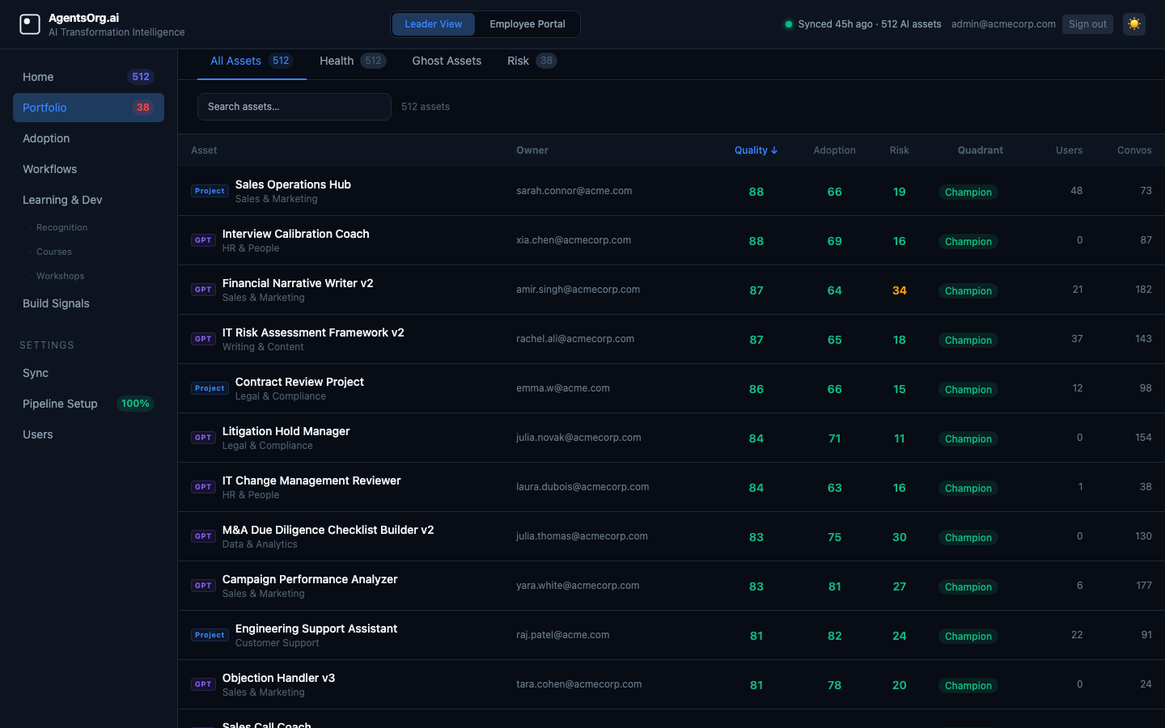The image size is (1165, 728).
Task: Click the Quality sort arrow to reverse sorting
Action: pos(774,150)
